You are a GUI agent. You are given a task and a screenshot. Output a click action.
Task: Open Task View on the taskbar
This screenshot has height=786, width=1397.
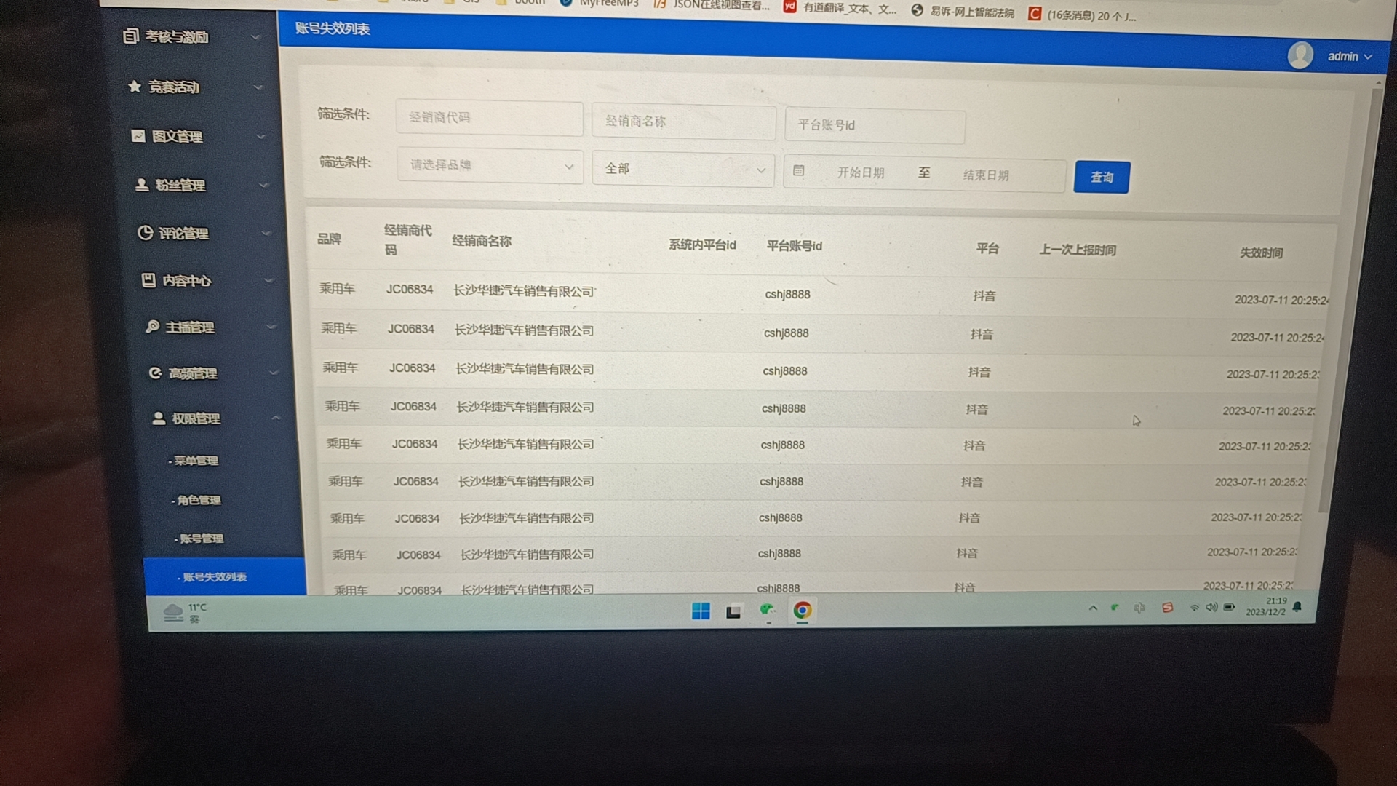(733, 611)
